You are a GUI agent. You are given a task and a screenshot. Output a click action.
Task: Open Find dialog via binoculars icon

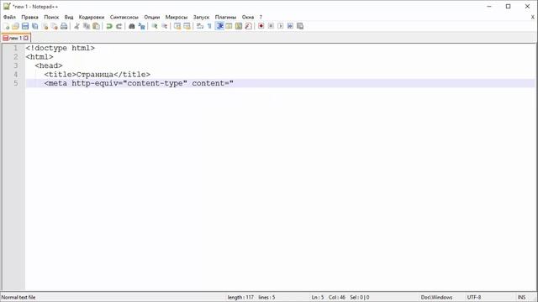coord(132,26)
